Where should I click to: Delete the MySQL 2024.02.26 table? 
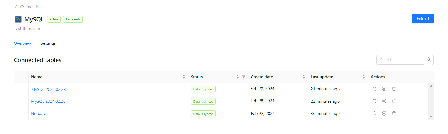[394, 101]
